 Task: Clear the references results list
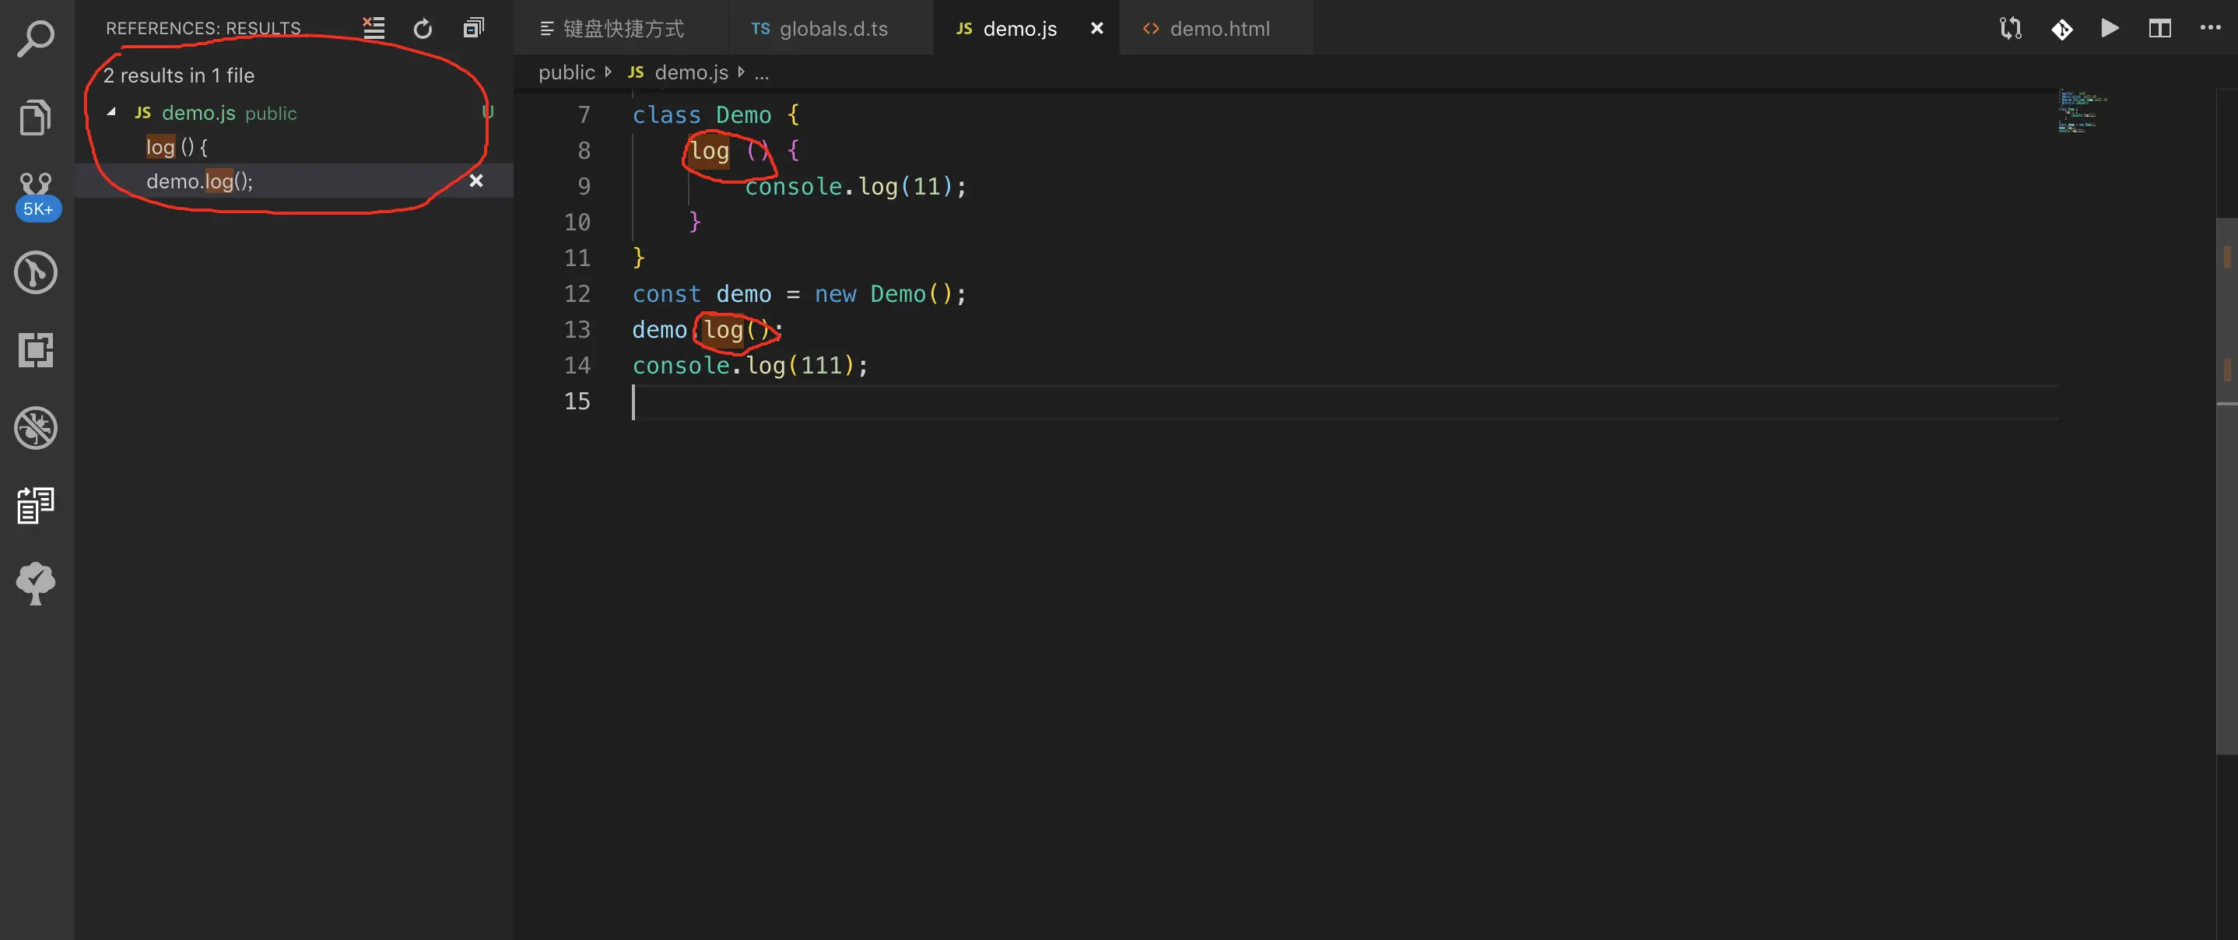coord(374,29)
